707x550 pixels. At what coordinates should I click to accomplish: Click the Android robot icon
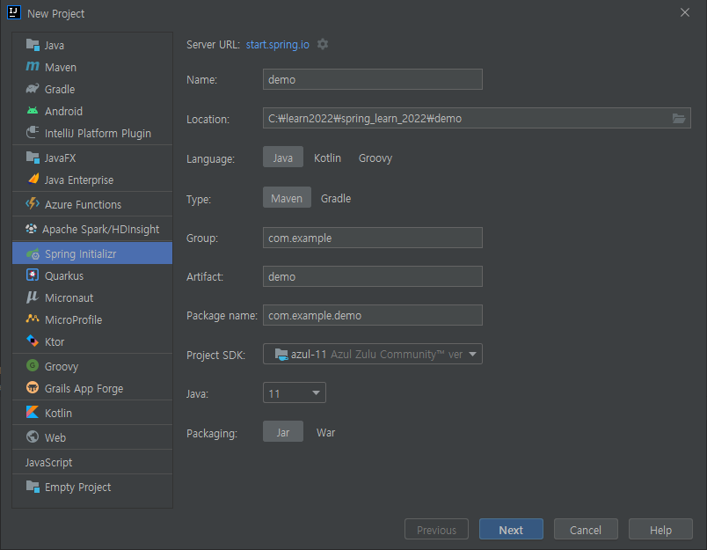pyautogui.click(x=33, y=111)
